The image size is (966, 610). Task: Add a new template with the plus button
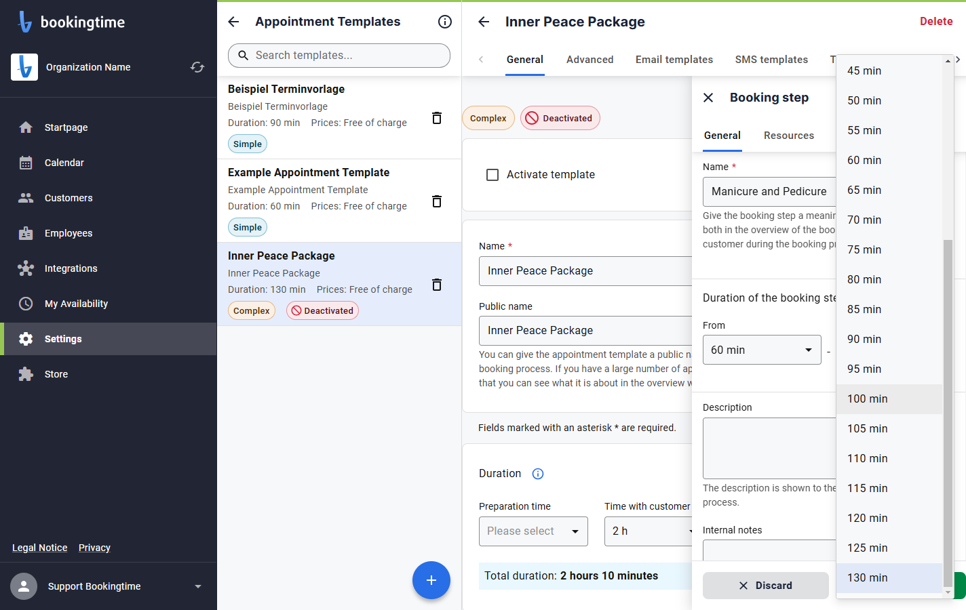pyautogui.click(x=431, y=580)
